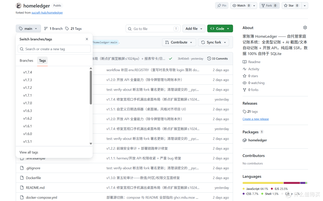The height and width of the screenshot is (201, 323).
Task: Click Create a new release
Action: (256, 119)
